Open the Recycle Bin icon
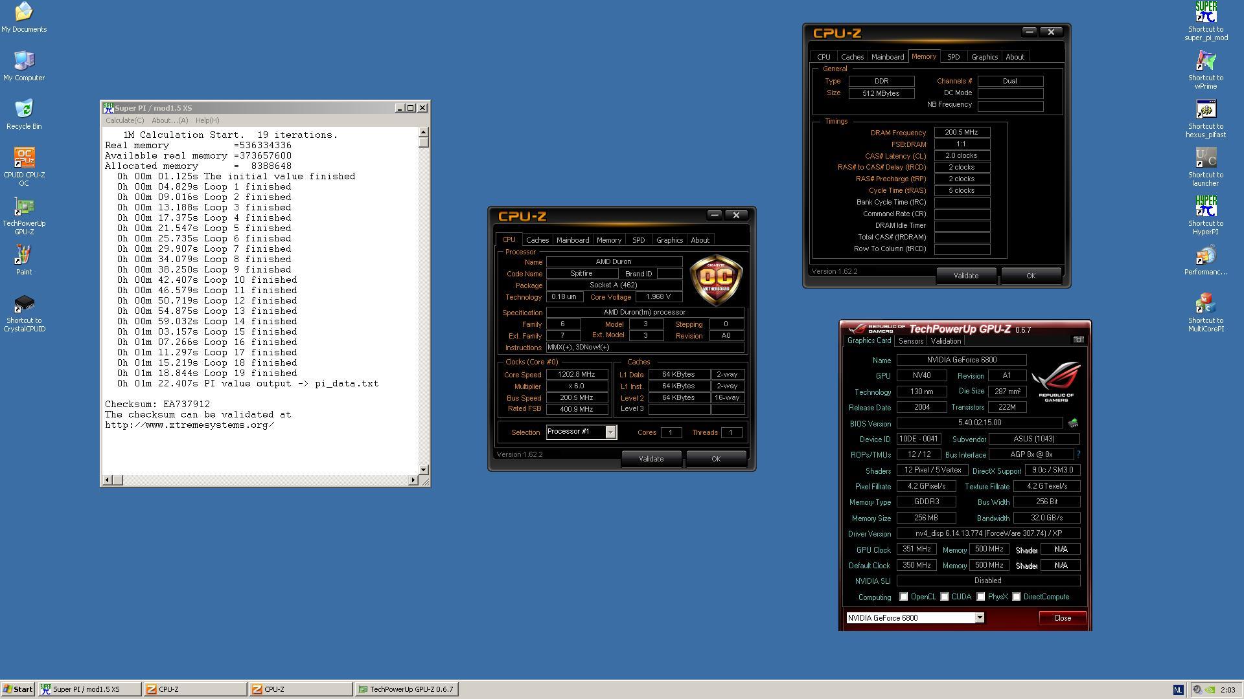The width and height of the screenshot is (1244, 699). click(x=24, y=114)
